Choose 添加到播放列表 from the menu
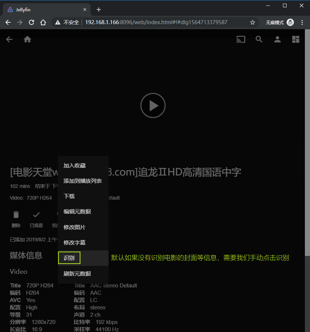 pyautogui.click(x=83, y=181)
